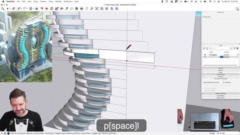
Task: Expand the Fog Settings panel
Action: pos(220,96)
